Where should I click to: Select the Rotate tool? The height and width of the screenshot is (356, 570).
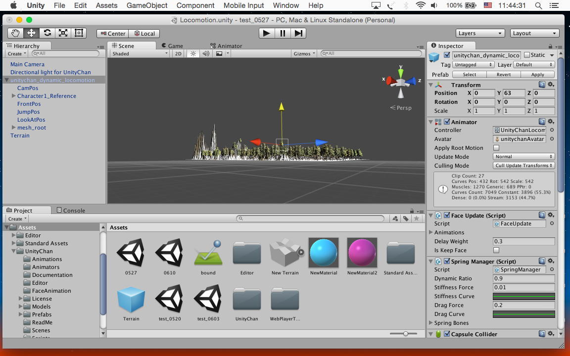point(47,33)
